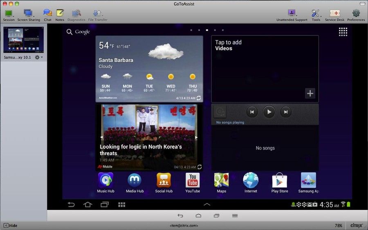Skip to next song in music widget
Image resolution: width=368 pixels, height=230 pixels.
coord(286,112)
